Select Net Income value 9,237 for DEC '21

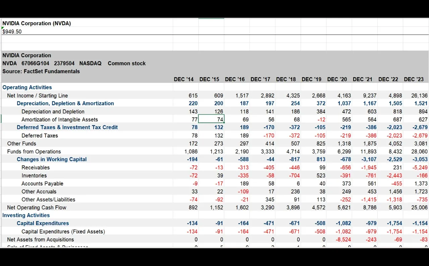pyautogui.click(x=370, y=96)
